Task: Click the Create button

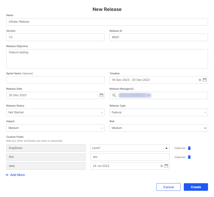Action: click(196, 187)
